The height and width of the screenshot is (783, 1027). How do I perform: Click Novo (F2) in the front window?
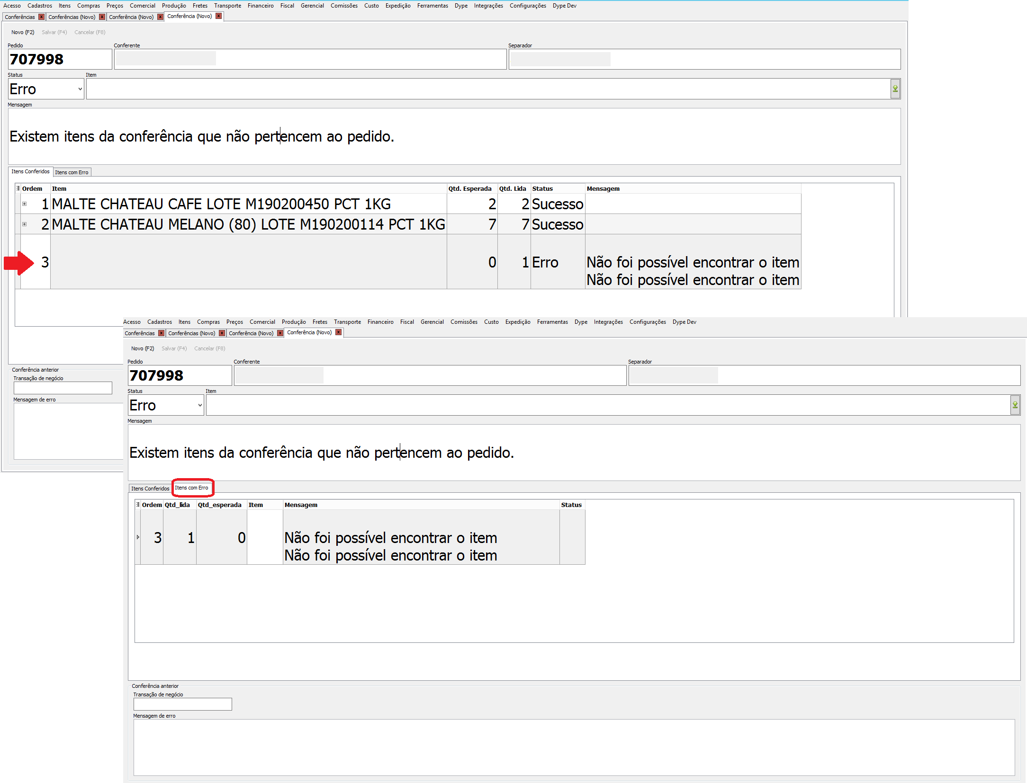click(x=143, y=348)
